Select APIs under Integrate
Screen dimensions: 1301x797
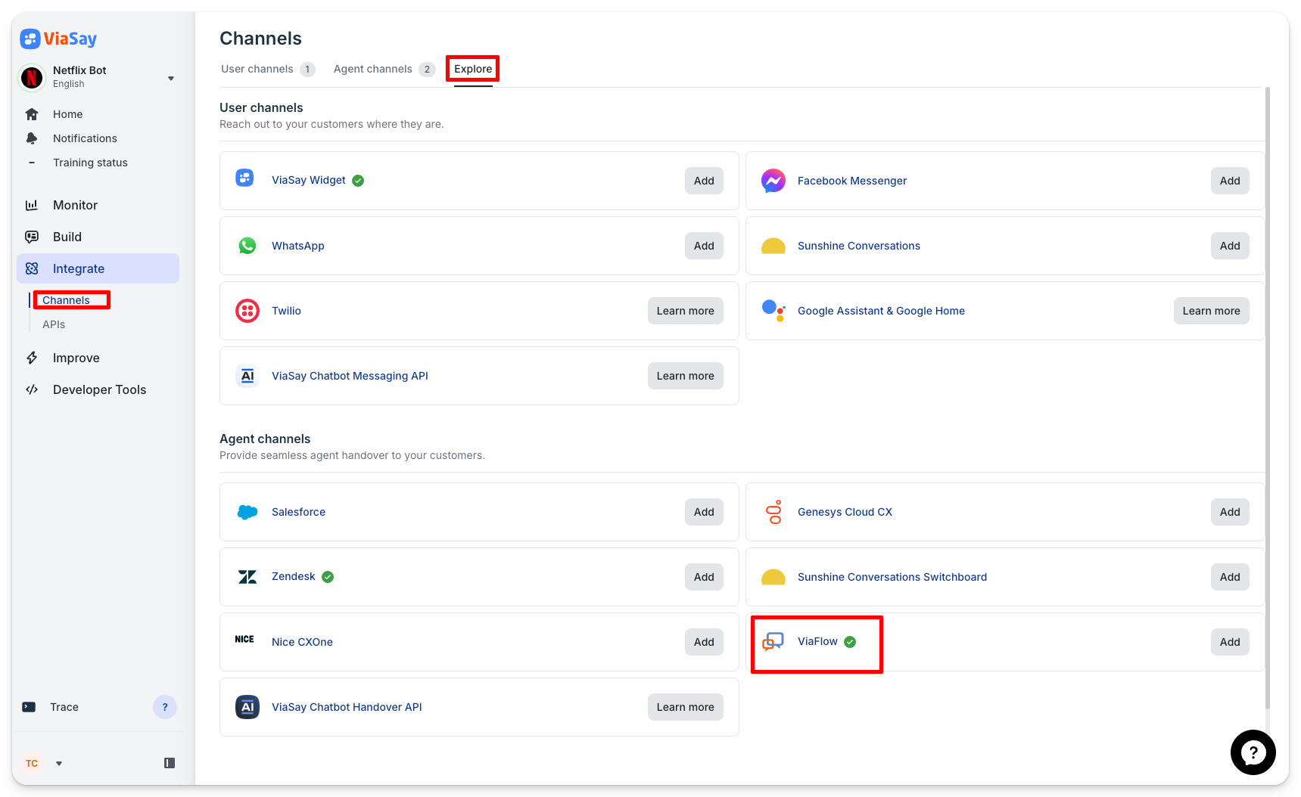(x=54, y=324)
